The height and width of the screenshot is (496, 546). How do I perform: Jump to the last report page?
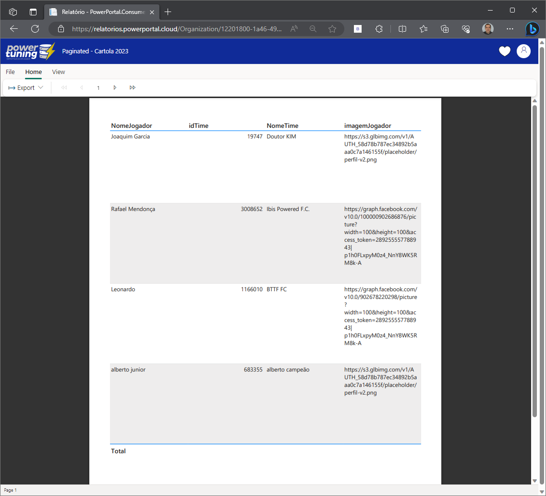tap(133, 87)
